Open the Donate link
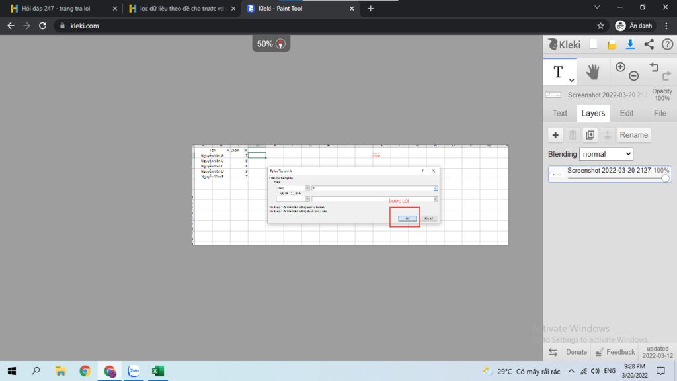 [x=577, y=352]
